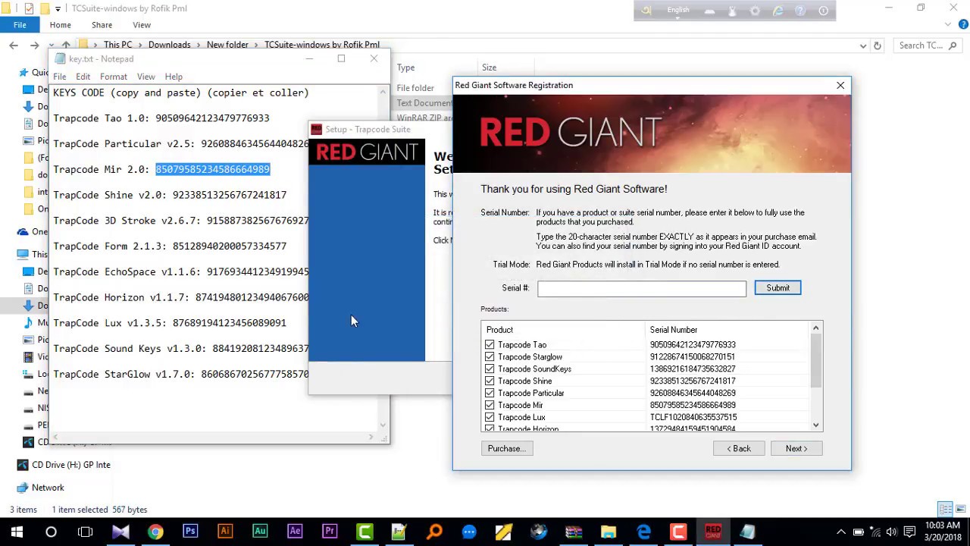The height and width of the screenshot is (546, 970).
Task: Open Cortana circle on the taskbar
Action: tap(51, 532)
